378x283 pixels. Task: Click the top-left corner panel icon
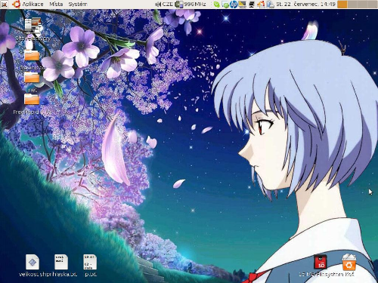click(4, 5)
